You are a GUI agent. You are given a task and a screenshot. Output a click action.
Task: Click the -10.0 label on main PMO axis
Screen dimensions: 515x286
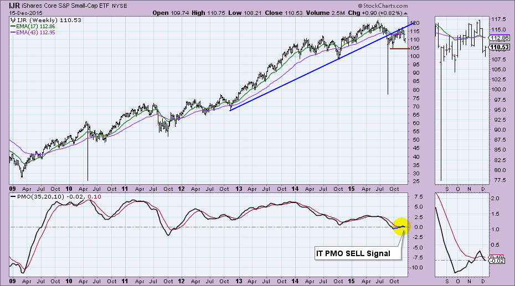(x=416, y=268)
